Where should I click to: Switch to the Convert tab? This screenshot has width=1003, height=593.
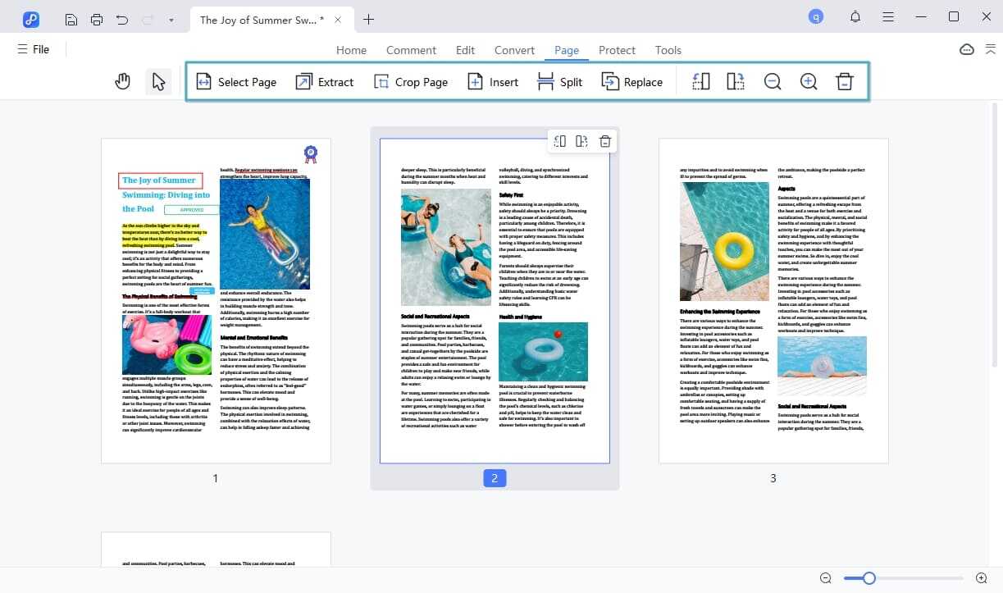pos(514,50)
